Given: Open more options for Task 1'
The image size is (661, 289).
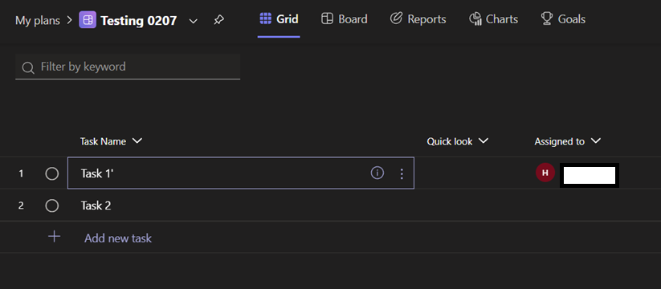Looking at the screenshot, I should (x=402, y=173).
